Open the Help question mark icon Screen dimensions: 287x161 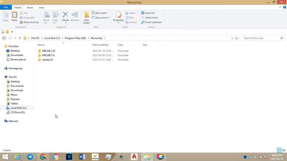coord(285,7)
